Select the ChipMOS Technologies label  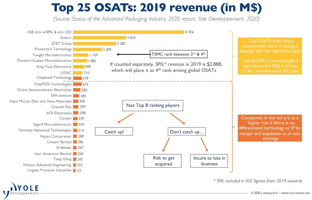[x=53, y=84]
